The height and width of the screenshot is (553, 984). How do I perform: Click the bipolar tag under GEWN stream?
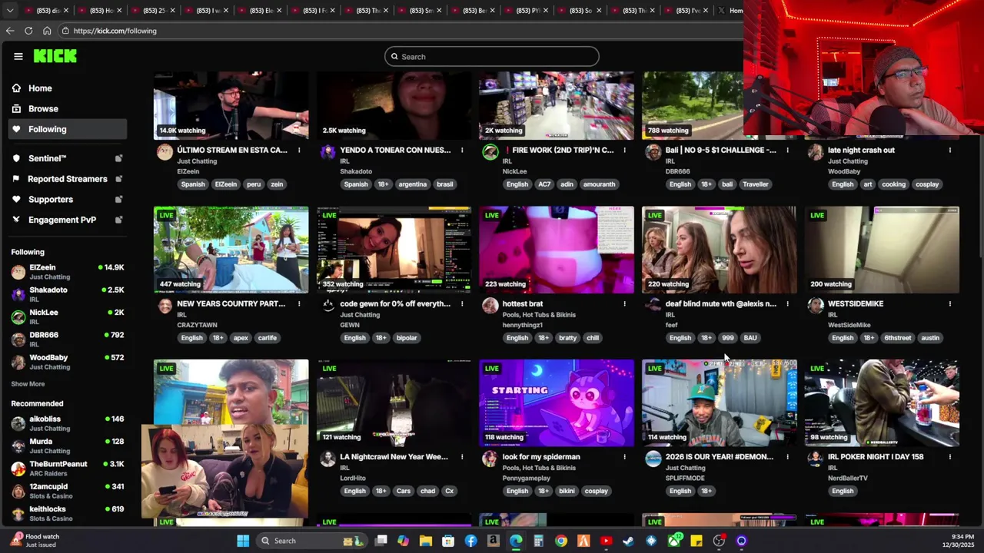(407, 338)
